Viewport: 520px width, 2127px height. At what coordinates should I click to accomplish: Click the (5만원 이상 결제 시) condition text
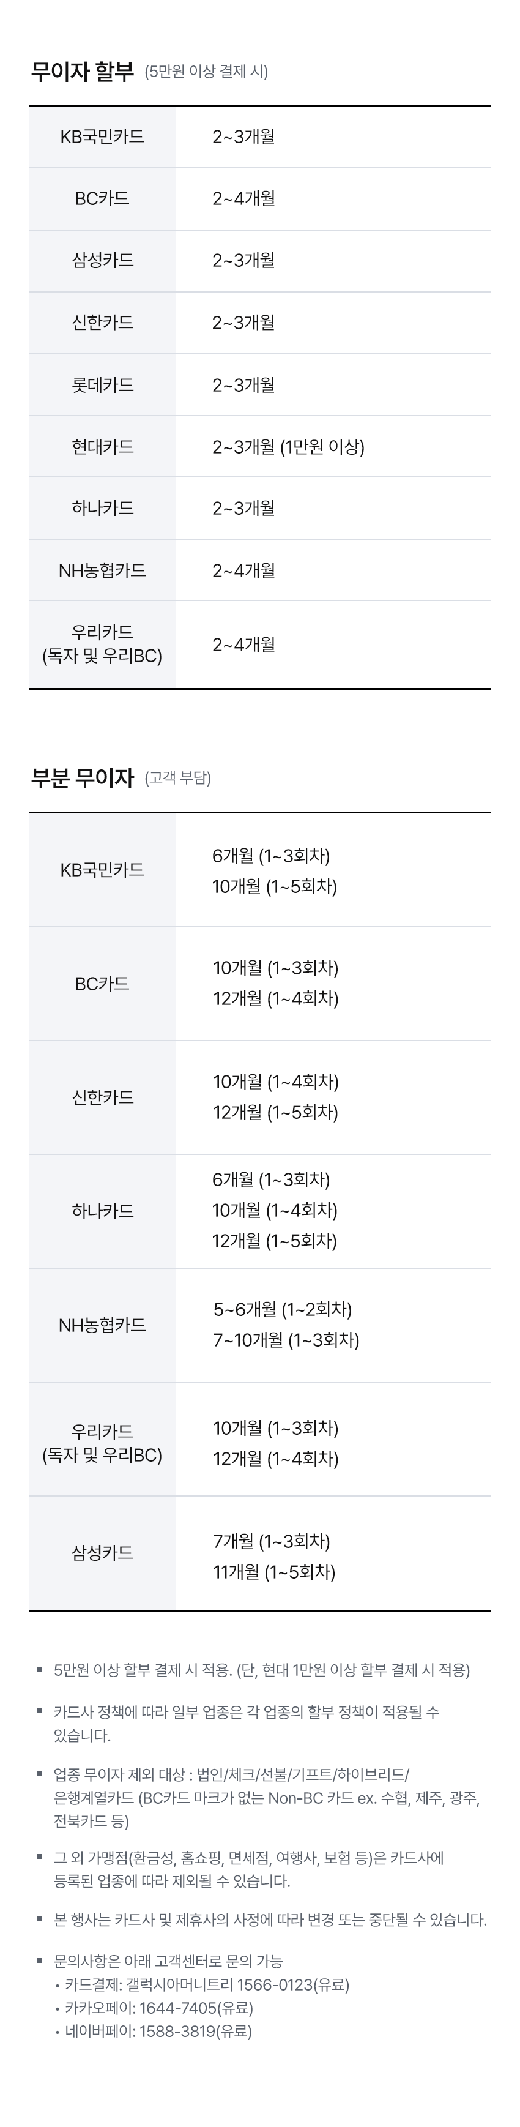click(206, 72)
